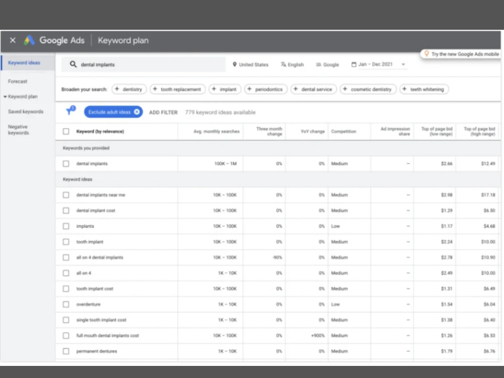Click the $12.49 high range bid value

[488, 164]
